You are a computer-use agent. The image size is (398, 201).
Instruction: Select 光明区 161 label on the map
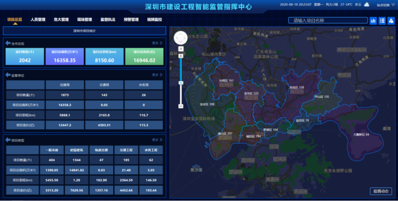tap(226, 80)
